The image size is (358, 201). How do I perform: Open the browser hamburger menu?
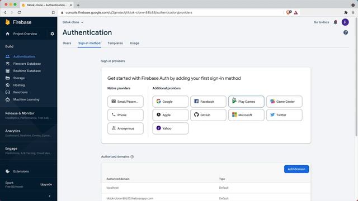click(x=353, y=12)
